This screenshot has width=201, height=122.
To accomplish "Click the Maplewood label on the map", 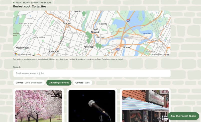I will click(x=22, y=48).
